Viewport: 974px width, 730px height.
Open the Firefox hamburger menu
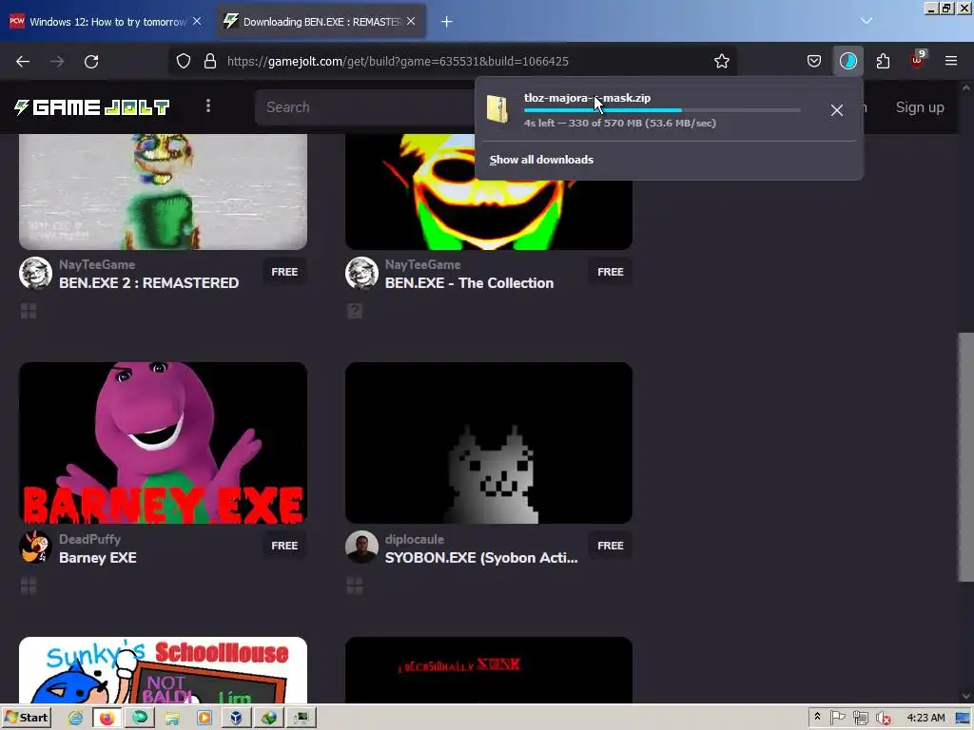pyautogui.click(x=951, y=61)
